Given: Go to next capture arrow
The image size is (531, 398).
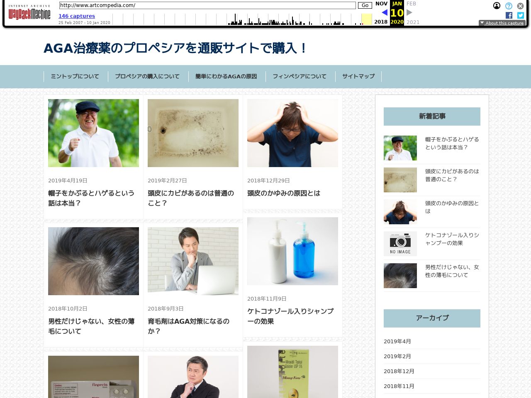Looking at the screenshot, I should click(409, 12).
